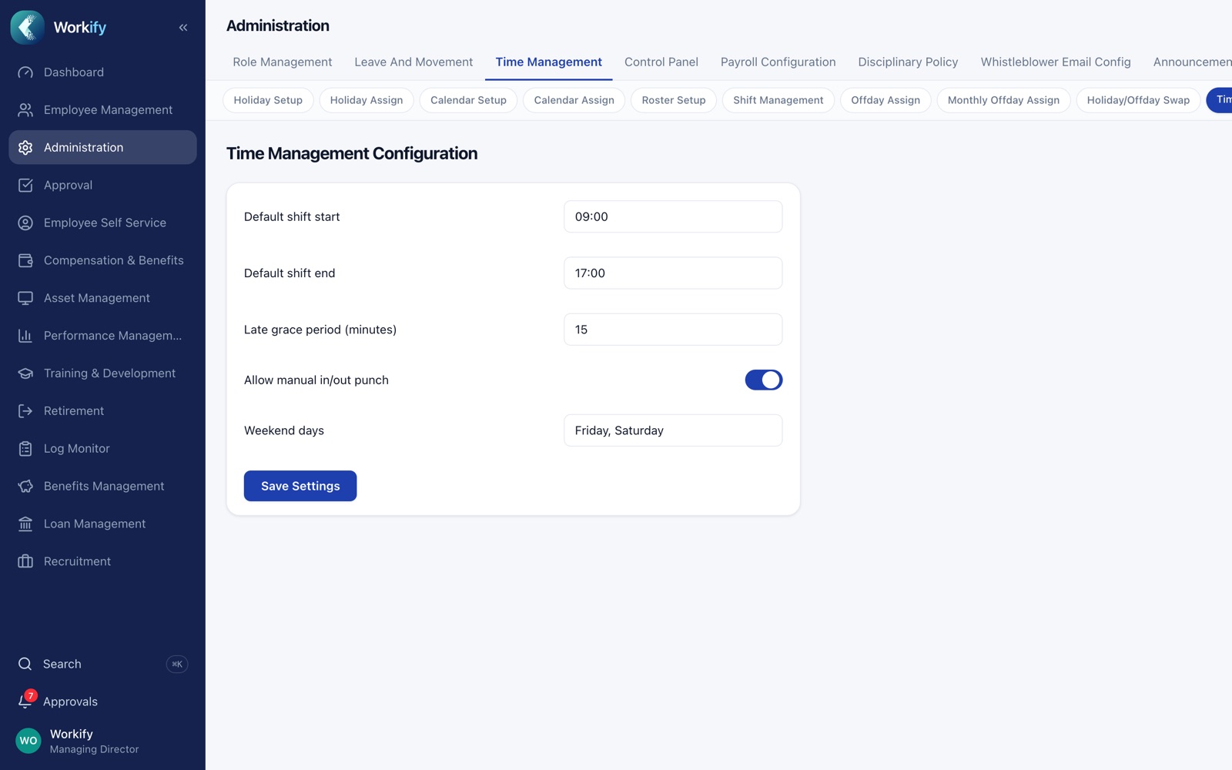The width and height of the screenshot is (1232, 770).
Task: Select the Holiday/Offday Swap pill
Action: click(x=1138, y=100)
